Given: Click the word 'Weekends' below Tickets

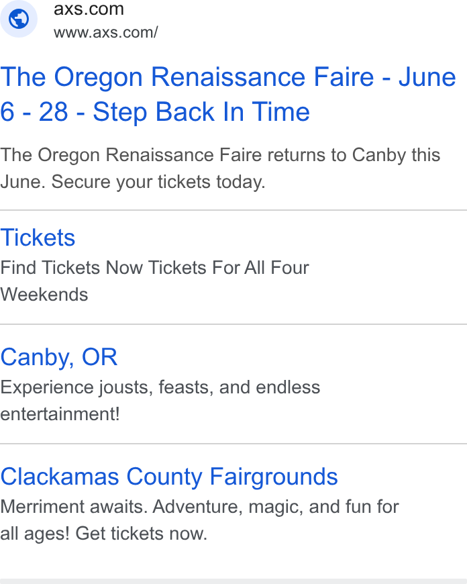Looking at the screenshot, I should click(44, 295).
